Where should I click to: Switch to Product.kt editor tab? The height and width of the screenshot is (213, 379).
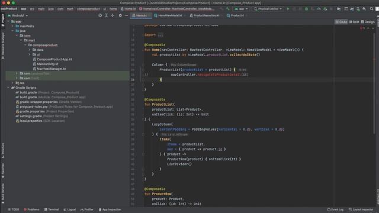pyautogui.click(x=237, y=15)
